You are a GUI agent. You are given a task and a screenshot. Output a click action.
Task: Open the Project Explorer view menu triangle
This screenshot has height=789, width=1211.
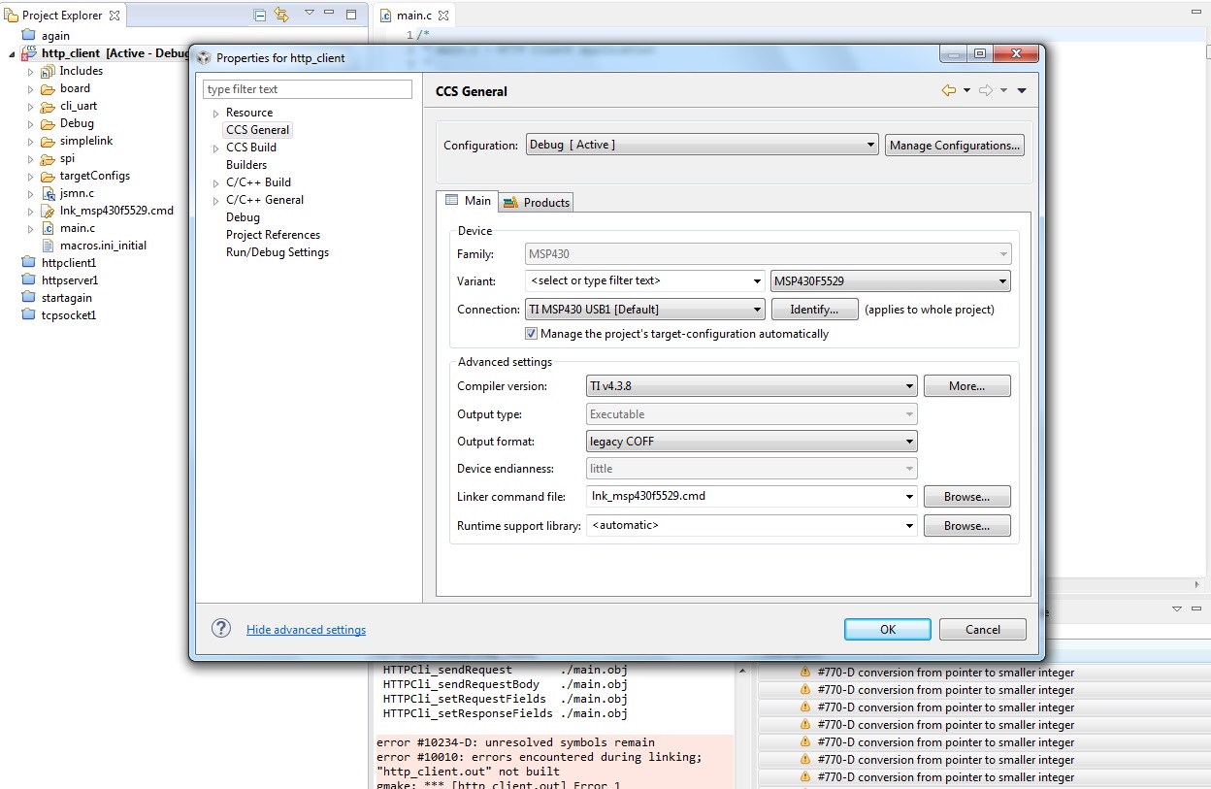coord(310,13)
